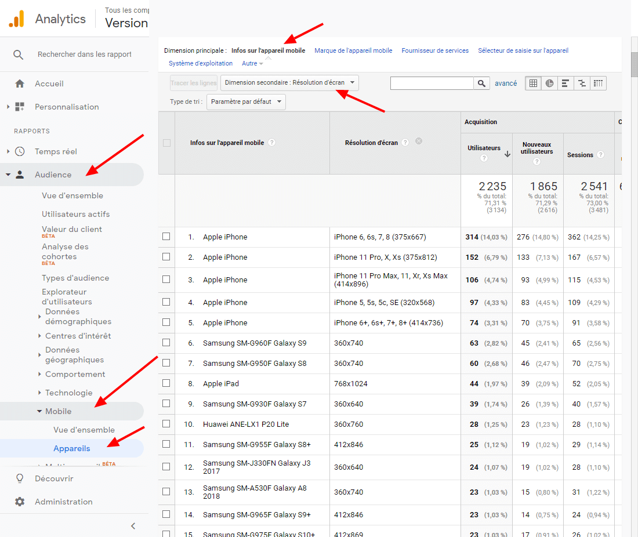Image resolution: width=638 pixels, height=537 pixels.
Task: Open Vue d'ensemble under Mobile
Action: [84, 430]
